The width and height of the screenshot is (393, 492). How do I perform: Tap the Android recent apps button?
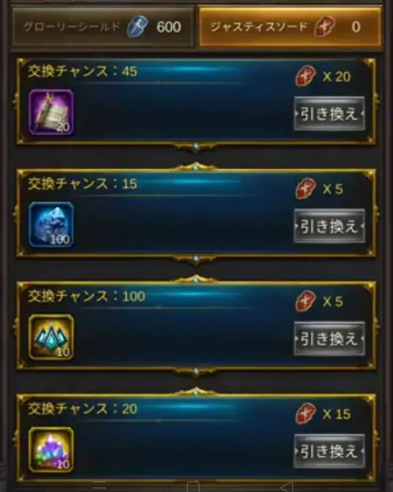pyautogui.click(x=99, y=487)
